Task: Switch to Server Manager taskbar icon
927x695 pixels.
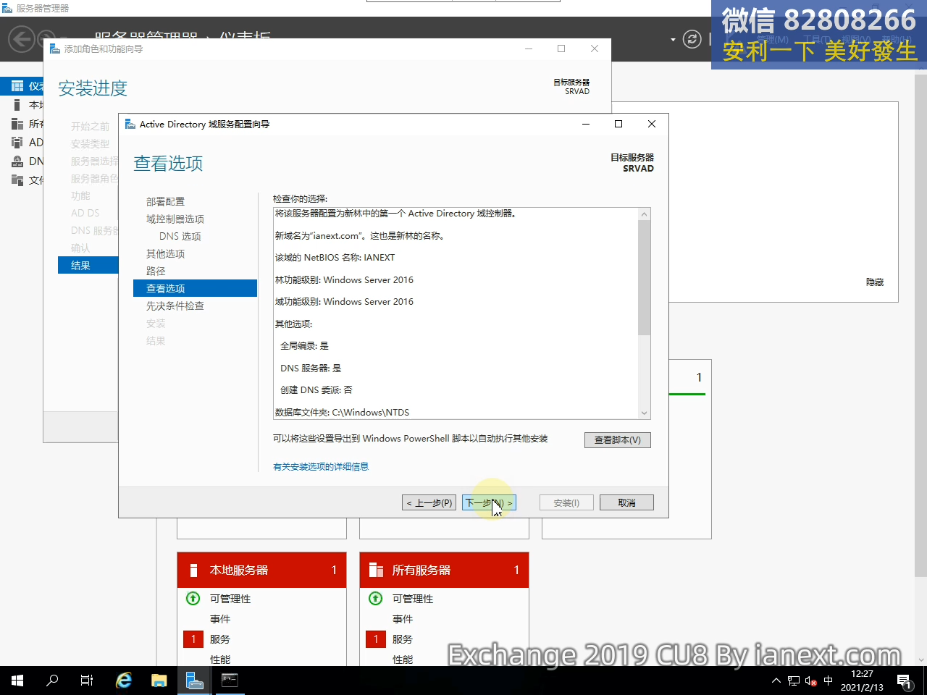Action: (194, 681)
